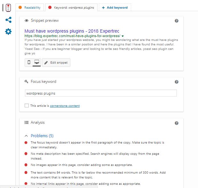Select the text contains 84 words problem
The height and width of the screenshot is (188, 198).
[98, 175]
